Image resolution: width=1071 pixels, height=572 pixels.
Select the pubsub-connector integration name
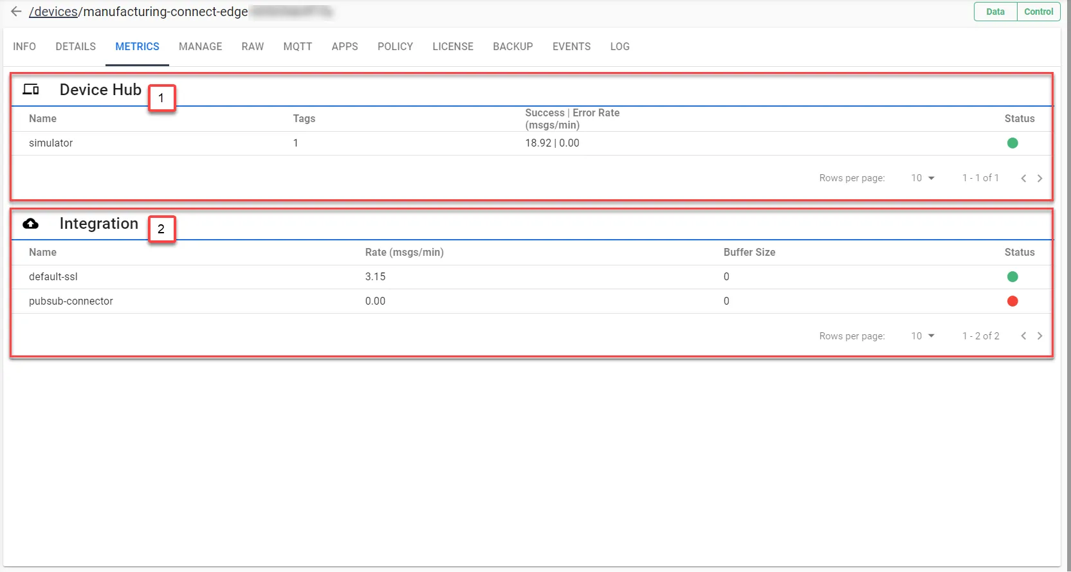(71, 301)
